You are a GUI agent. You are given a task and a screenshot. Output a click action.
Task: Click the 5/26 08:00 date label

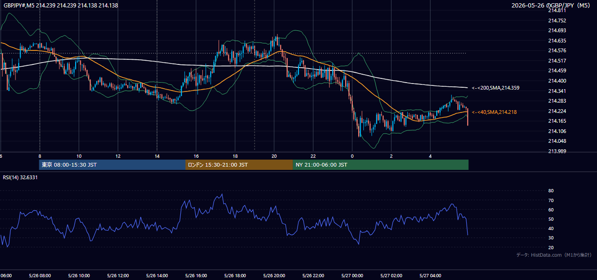pyautogui.click(x=40, y=276)
